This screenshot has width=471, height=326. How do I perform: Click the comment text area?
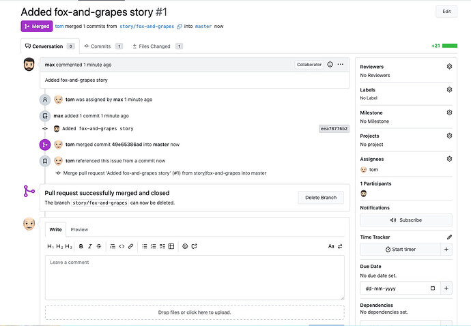pyautogui.click(x=195, y=278)
